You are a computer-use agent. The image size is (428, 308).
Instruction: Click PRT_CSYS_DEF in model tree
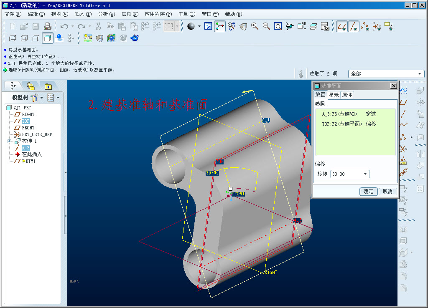point(37,134)
